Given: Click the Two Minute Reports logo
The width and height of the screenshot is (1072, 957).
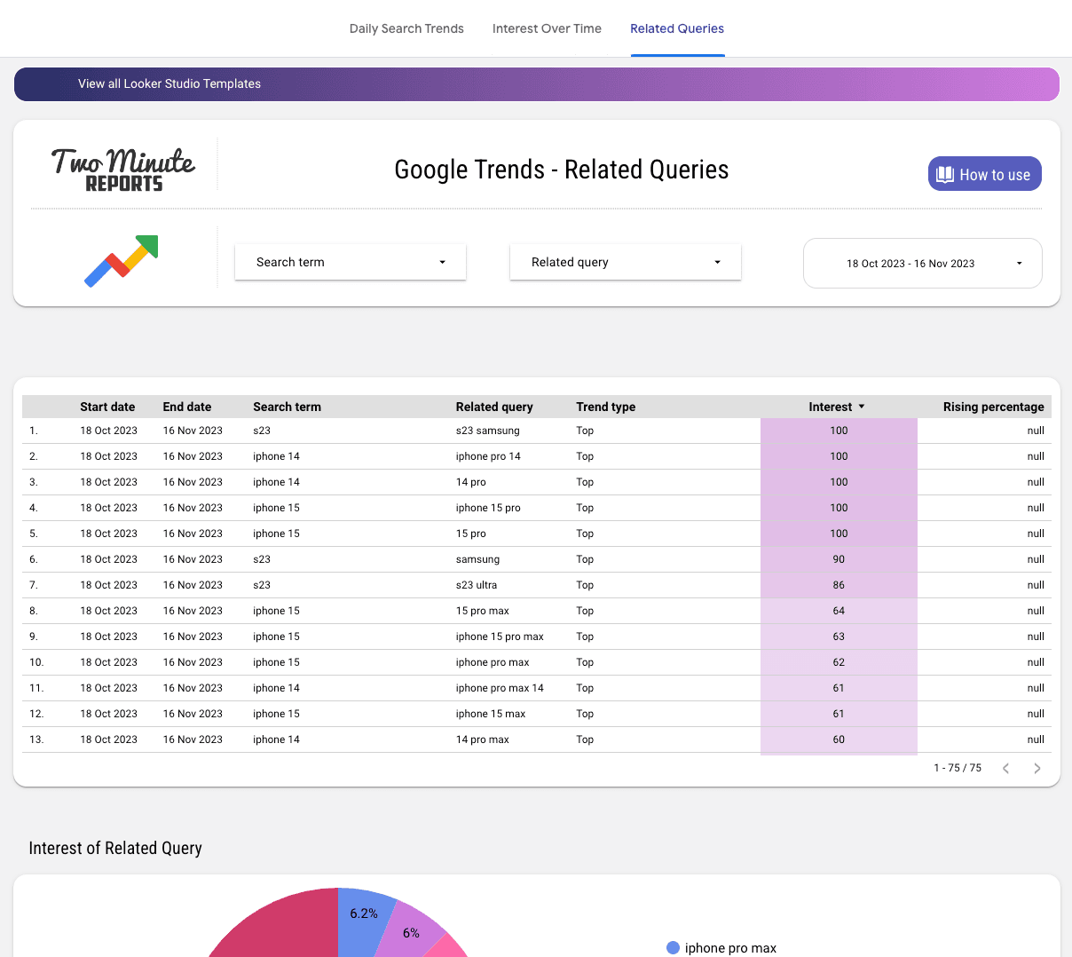Looking at the screenshot, I should coord(122,166).
